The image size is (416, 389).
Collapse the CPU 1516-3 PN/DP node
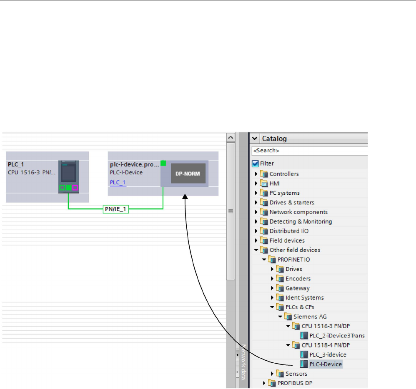[288, 326]
